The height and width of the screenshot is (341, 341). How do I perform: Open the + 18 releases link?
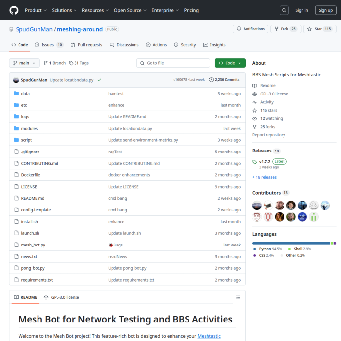pyautogui.click(x=265, y=177)
